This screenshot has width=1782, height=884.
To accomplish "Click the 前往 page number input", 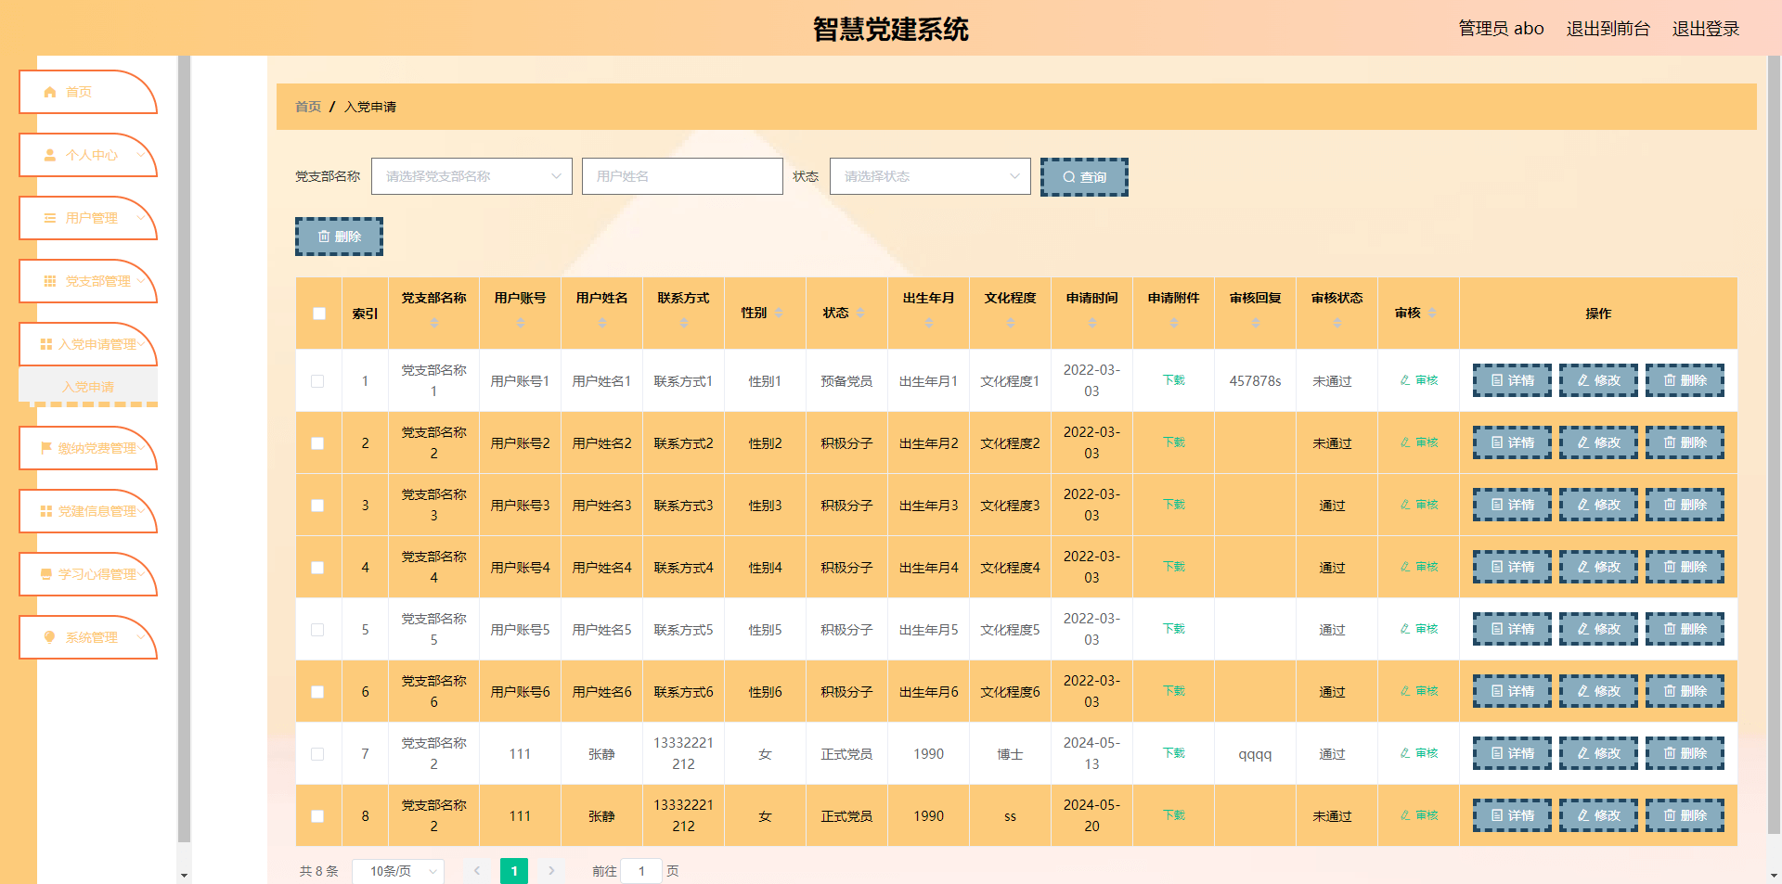I will (640, 871).
